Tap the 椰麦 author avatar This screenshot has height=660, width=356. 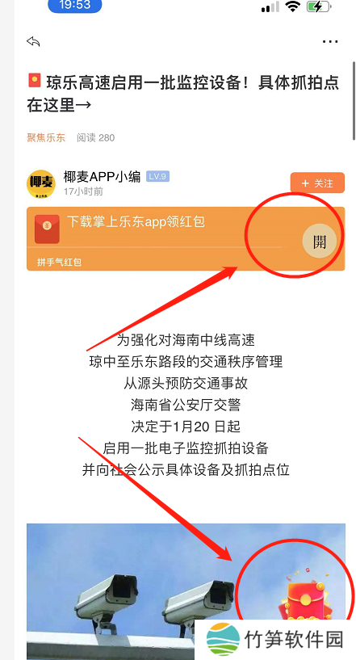click(41, 184)
